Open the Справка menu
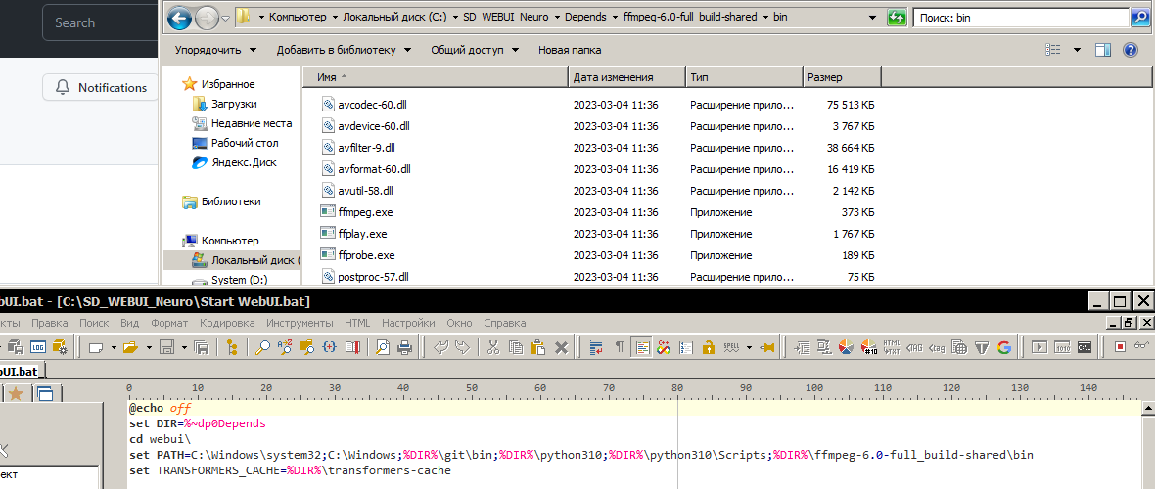Screen dimensions: 1155x489 (x=504, y=323)
